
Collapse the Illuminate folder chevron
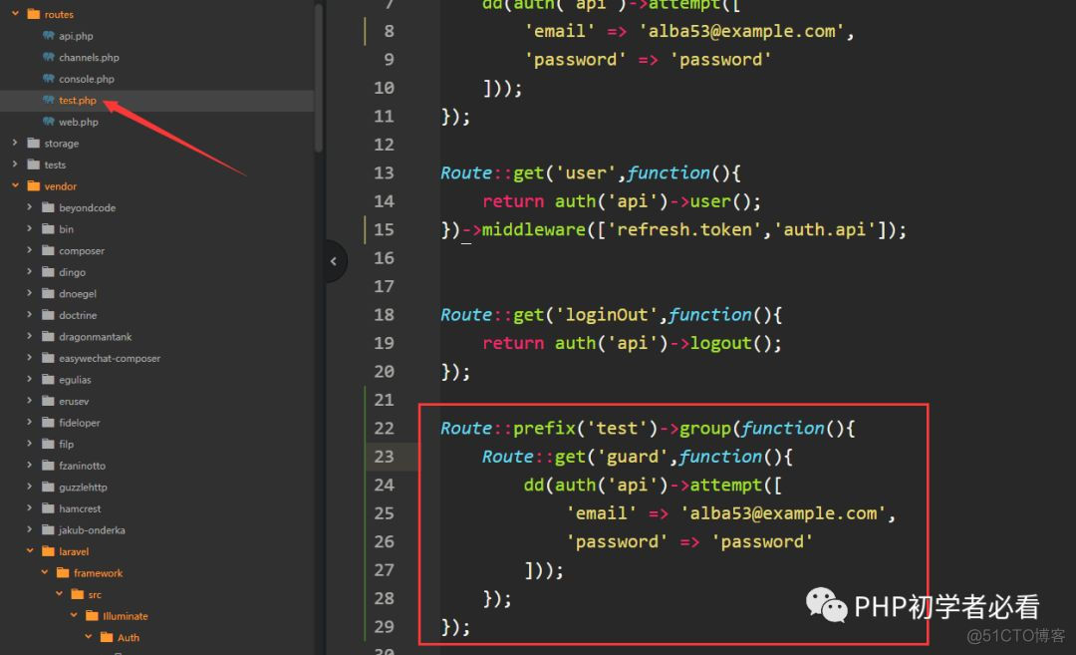74,615
